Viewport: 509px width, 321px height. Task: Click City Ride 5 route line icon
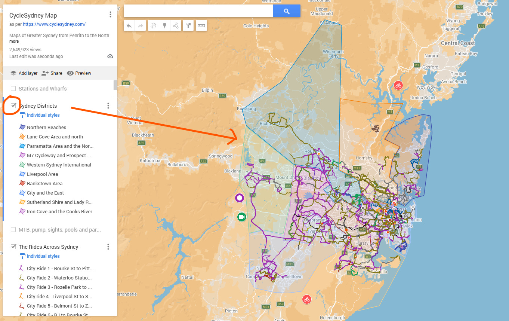point(22,306)
